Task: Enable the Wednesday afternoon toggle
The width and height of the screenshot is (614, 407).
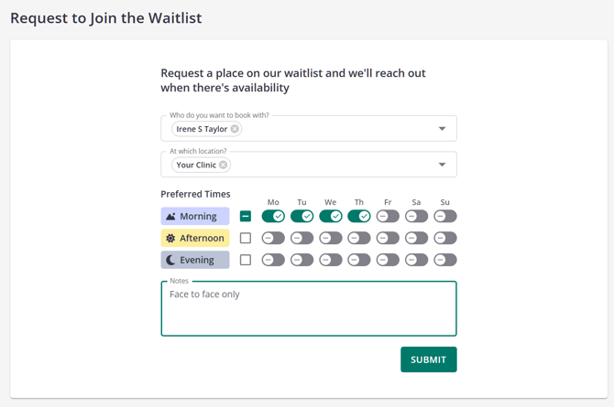Action: [x=331, y=238]
